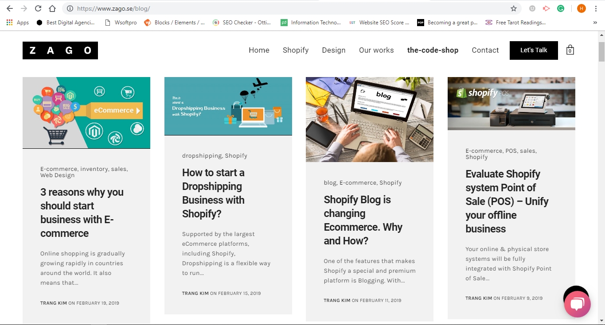Screen dimensions: 605x325
Task: Click the address bar URL field
Action: click(288, 8)
